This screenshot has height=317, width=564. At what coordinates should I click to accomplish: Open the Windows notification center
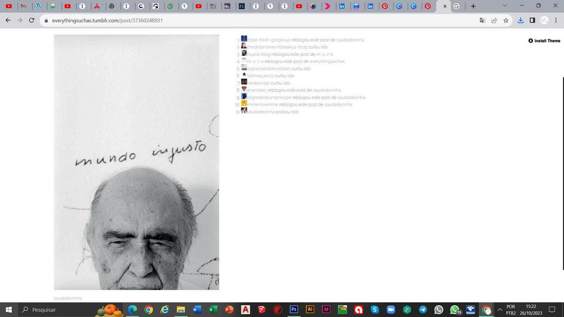click(552, 309)
